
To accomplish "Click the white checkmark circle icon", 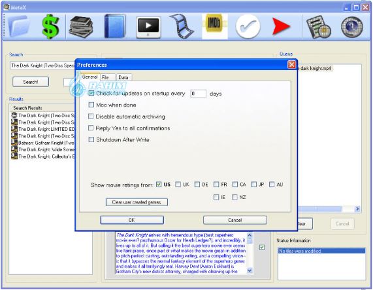I will click(248, 26).
